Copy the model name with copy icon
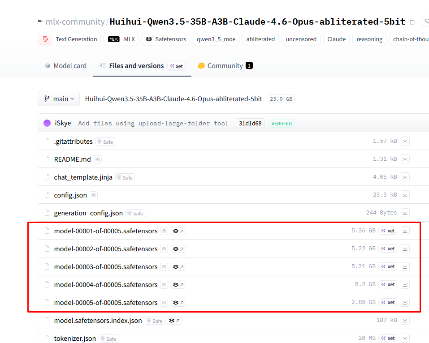Screen dimensions: 429x343 (412, 21)
